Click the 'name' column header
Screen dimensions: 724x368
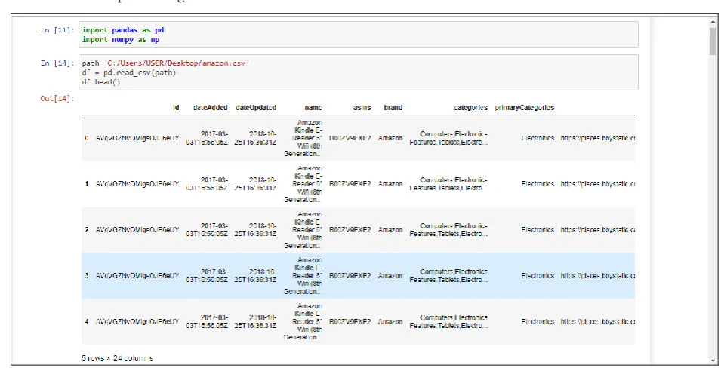pyautogui.click(x=313, y=107)
